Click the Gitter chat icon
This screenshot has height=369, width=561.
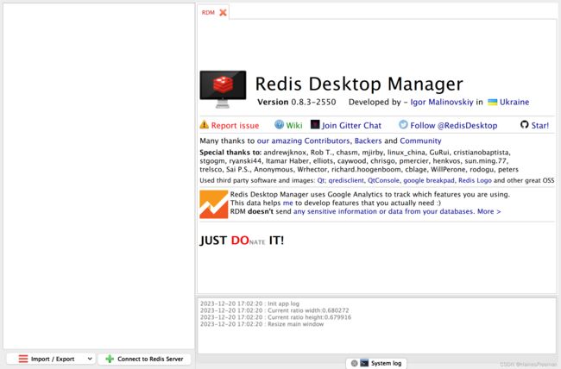[315, 124]
